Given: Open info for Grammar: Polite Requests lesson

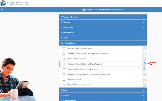Looking at the screenshot, I should 64,54.
